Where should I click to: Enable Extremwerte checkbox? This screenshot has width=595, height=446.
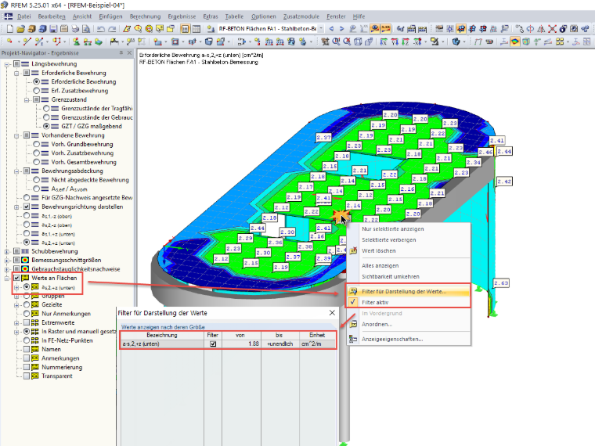27,322
